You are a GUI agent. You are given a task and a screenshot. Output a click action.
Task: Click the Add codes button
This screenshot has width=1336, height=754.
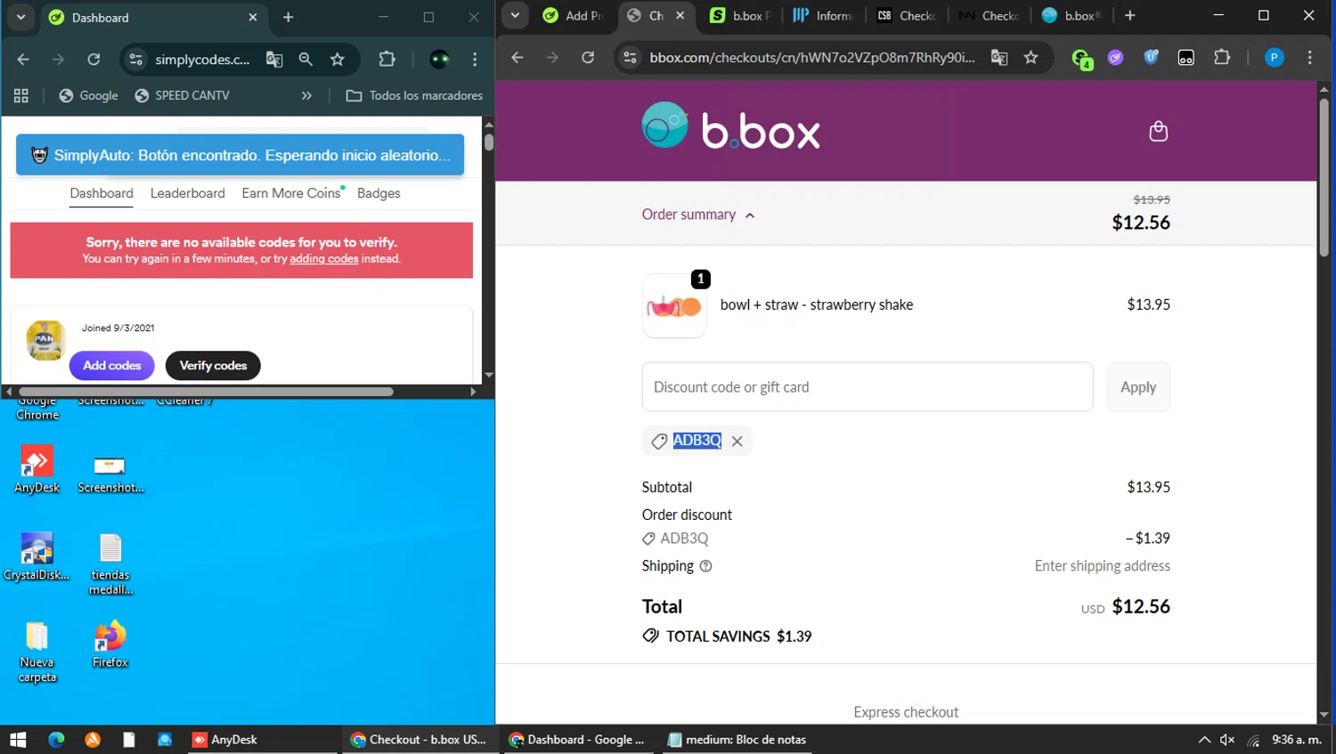[x=112, y=366]
